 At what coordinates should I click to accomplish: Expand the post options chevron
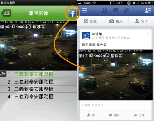(148, 34)
